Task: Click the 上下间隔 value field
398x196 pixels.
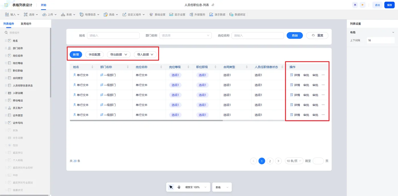Action: point(381,40)
